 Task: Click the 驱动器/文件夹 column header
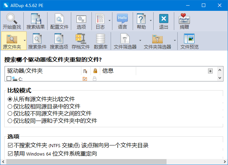(x=43, y=71)
